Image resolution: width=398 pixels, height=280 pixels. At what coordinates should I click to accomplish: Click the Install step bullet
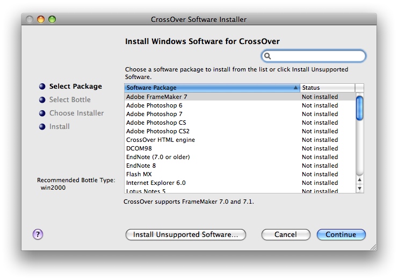42,126
